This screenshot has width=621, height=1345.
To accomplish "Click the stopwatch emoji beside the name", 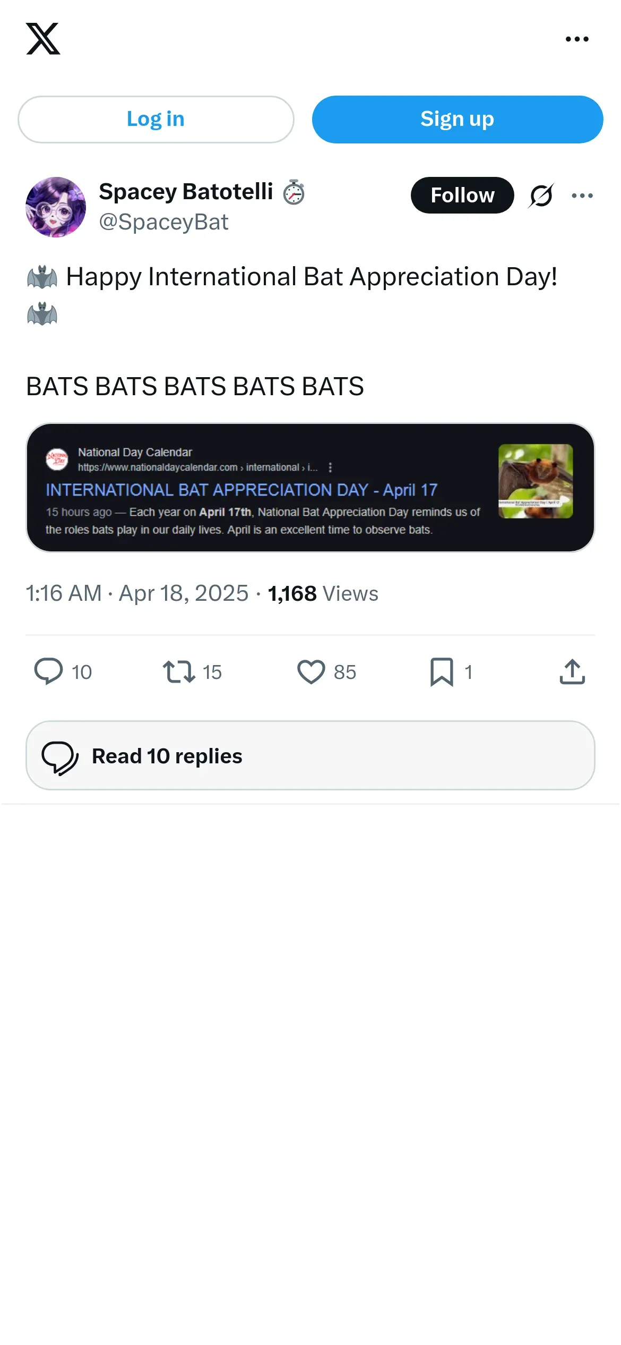I will (294, 192).
